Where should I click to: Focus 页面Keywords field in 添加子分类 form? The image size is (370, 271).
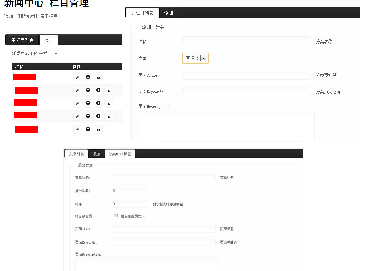(246, 91)
